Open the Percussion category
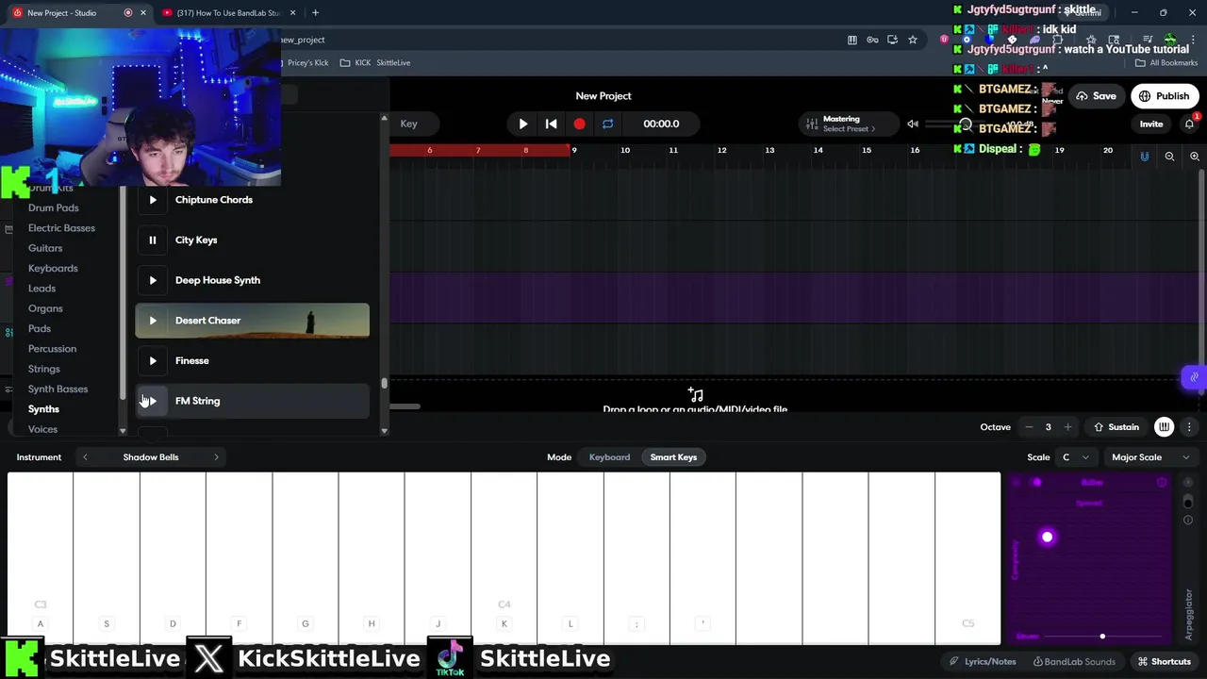The height and width of the screenshot is (679, 1207). pyautogui.click(x=52, y=349)
